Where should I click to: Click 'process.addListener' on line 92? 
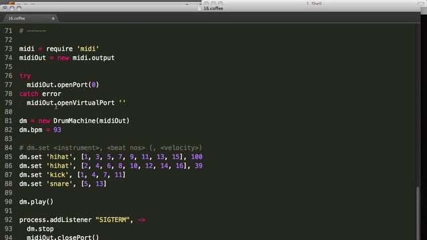coord(55,219)
